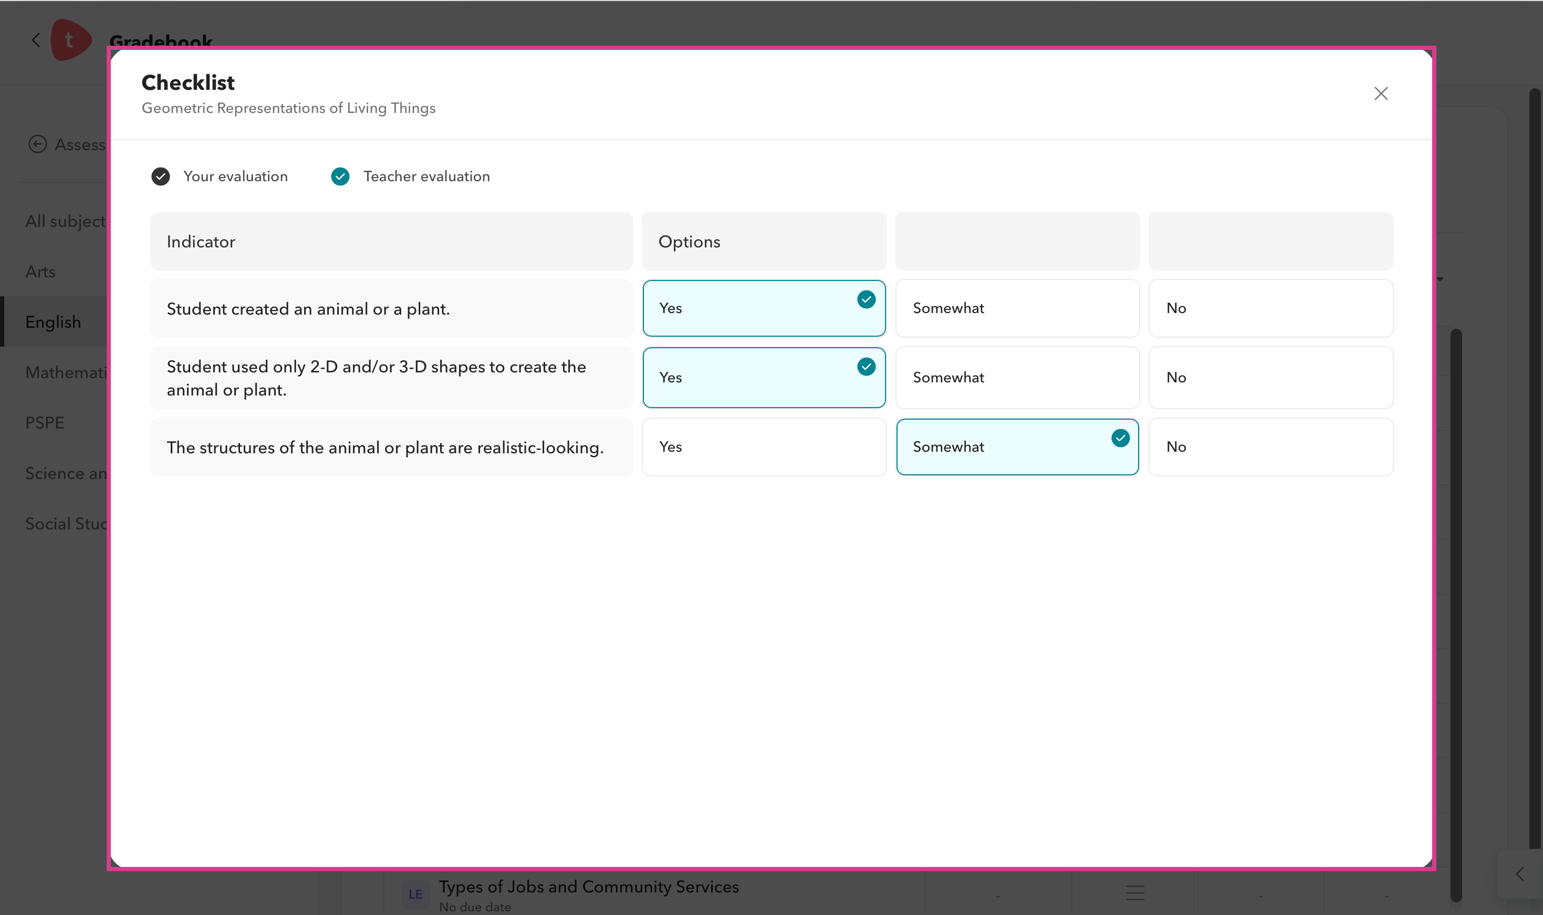1543x915 pixels.
Task: Open Mathematics in the background sidebar
Action: [66, 372]
